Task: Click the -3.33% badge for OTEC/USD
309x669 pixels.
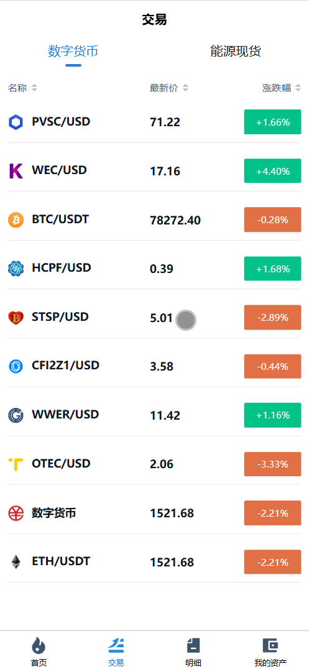Action: click(273, 464)
